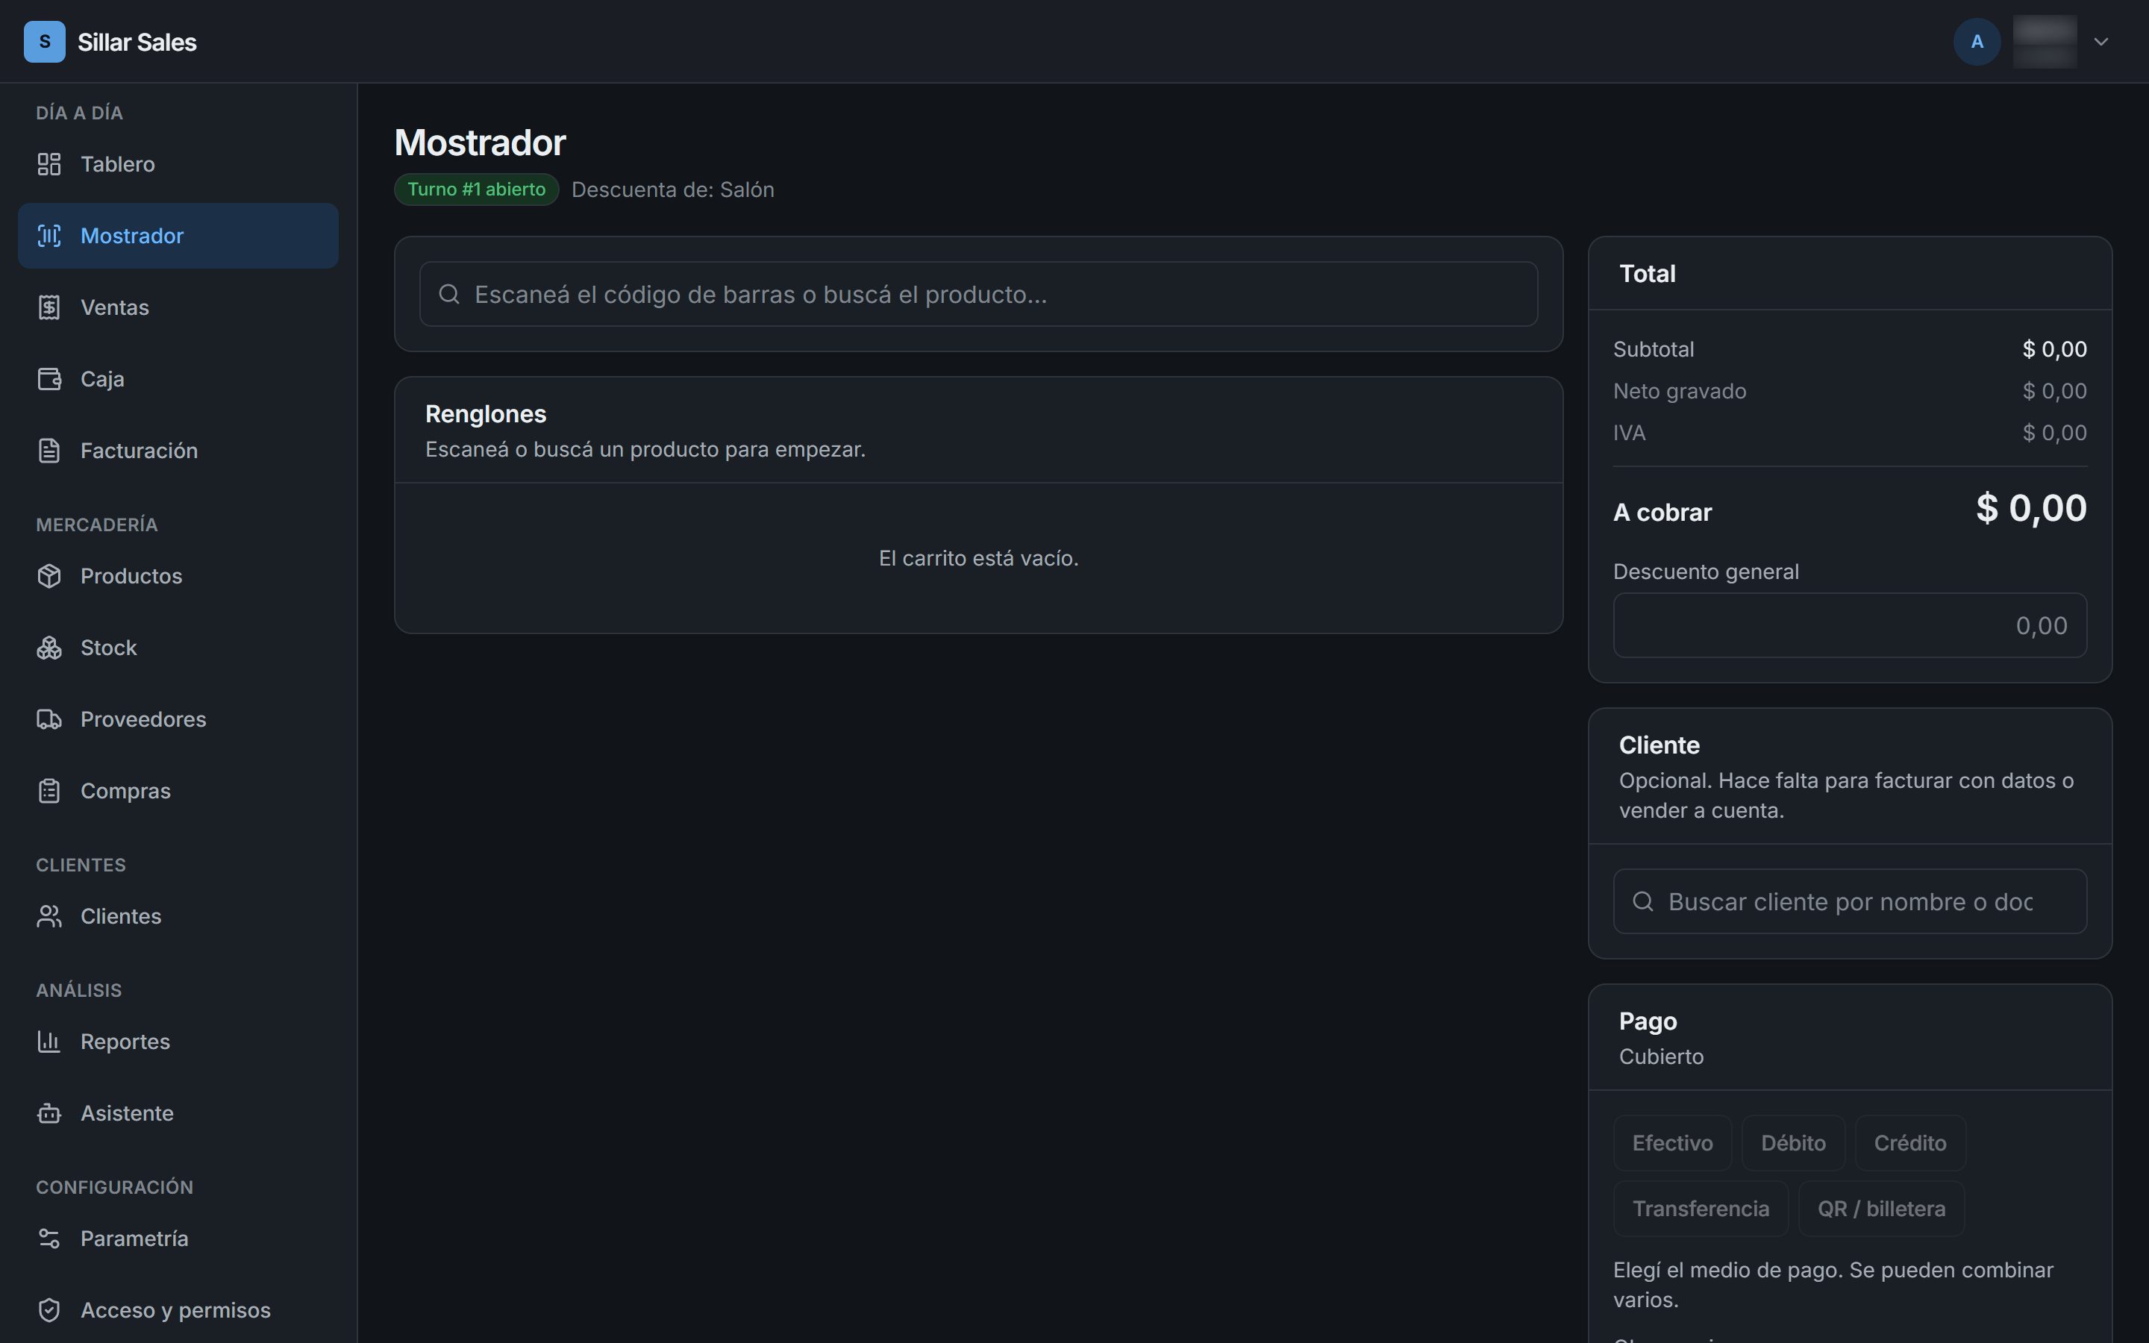Click the Clientes people icon
This screenshot has height=1343, width=2149.
click(x=49, y=915)
